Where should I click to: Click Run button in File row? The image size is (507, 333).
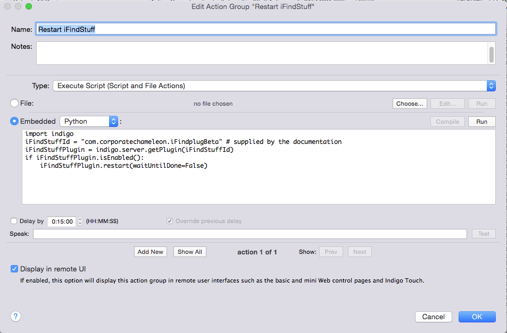click(482, 104)
